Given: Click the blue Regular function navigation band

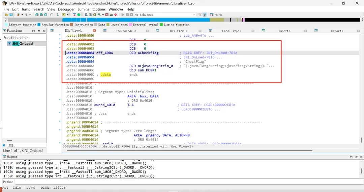Looking at the screenshot, I should pos(136,20).
